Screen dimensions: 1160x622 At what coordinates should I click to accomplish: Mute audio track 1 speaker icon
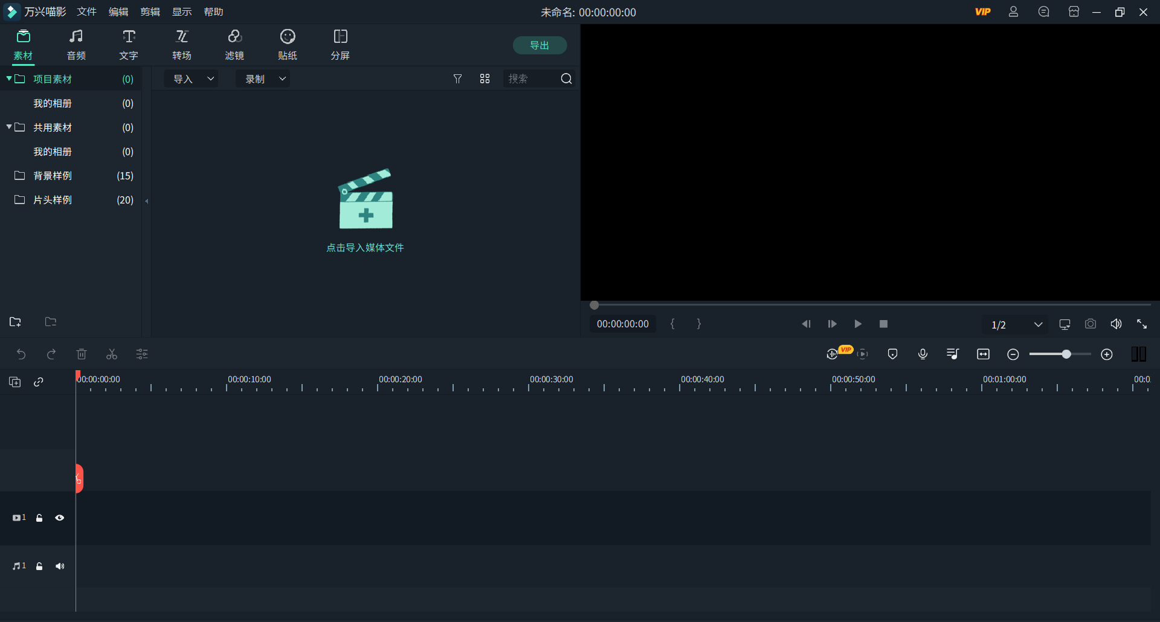60,566
